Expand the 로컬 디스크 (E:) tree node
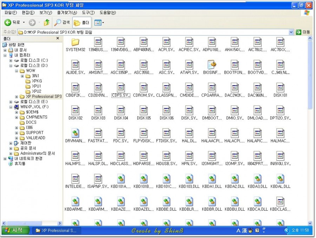316x238 pixels. click(11, 102)
